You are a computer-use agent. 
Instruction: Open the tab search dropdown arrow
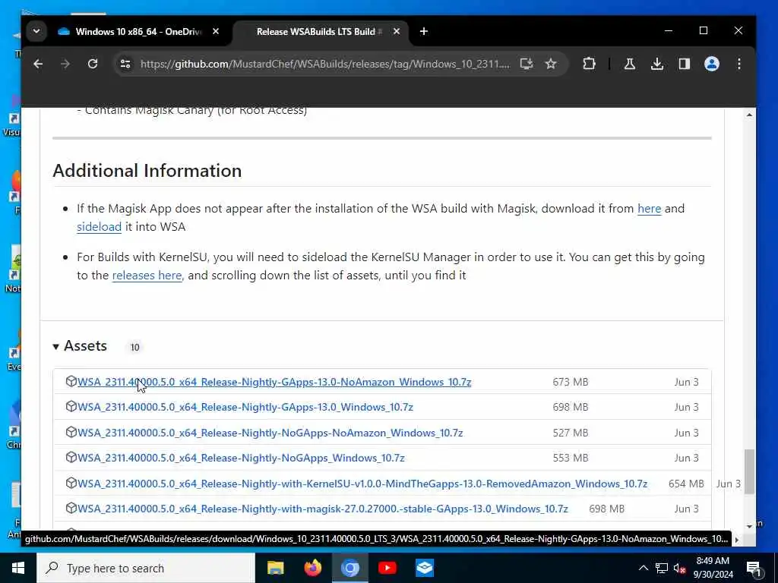[36, 31]
